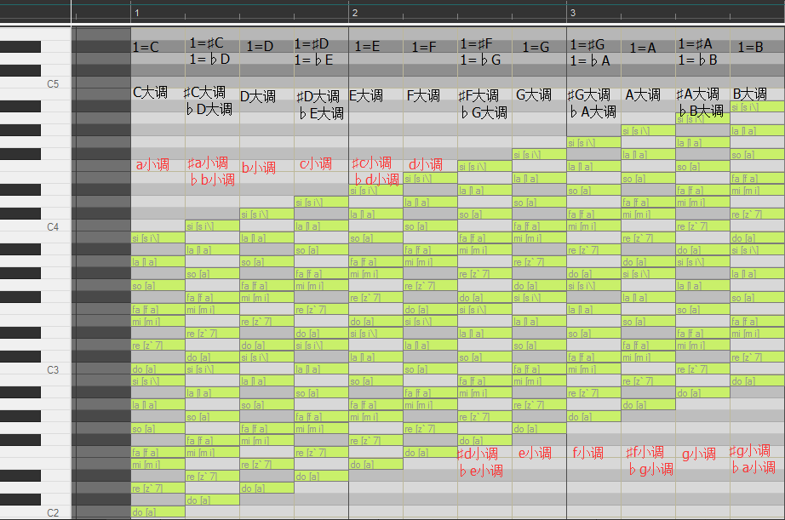Click the red "♭g小调" label
The image size is (785, 520).
click(x=651, y=470)
